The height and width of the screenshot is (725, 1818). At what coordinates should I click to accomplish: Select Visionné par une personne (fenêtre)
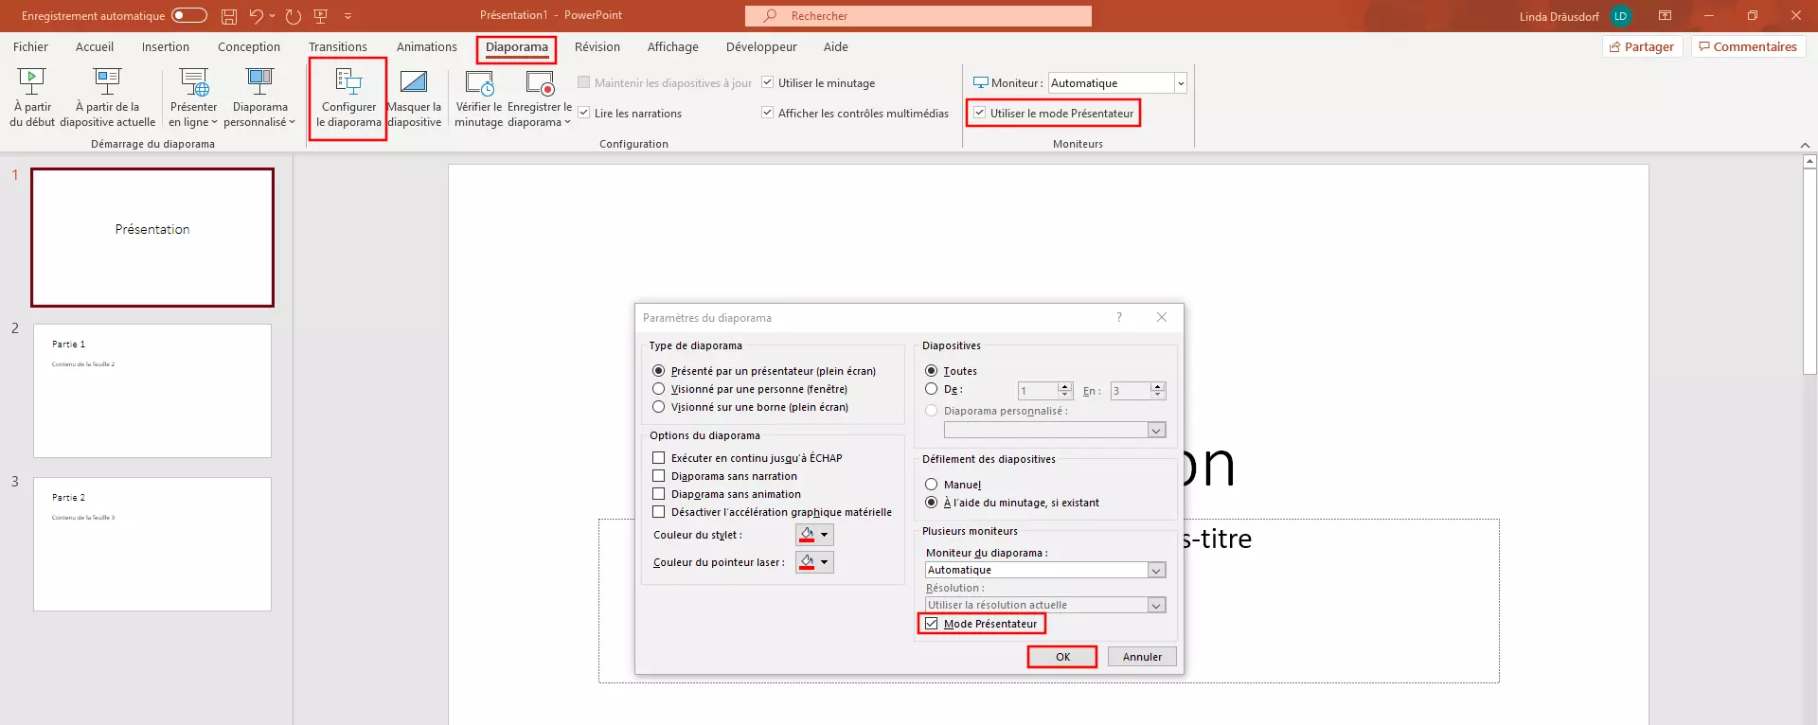click(x=659, y=389)
